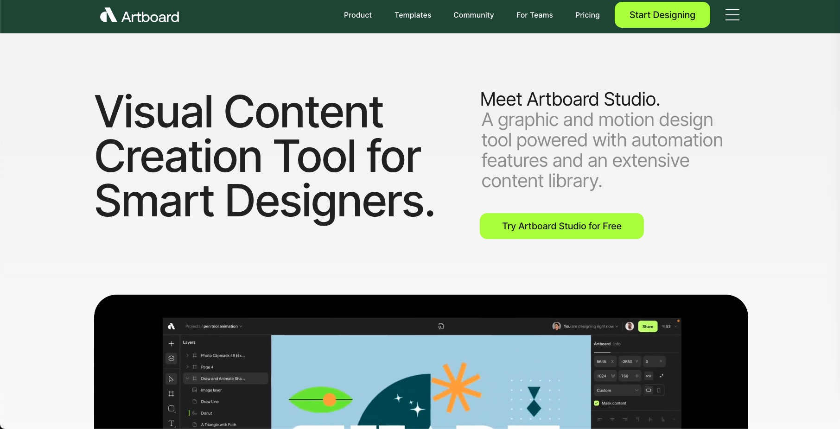This screenshot has height=429, width=840.
Task: Click the Start Designing button
Action: click(x=662, y=15)
